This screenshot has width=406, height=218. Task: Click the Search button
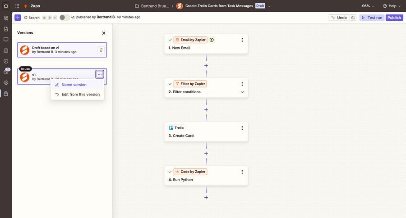pos(32,18)
